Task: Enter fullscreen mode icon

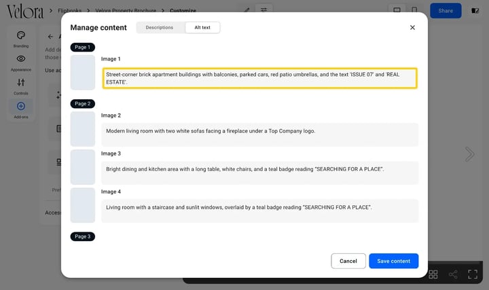Action: click(473, 274)
